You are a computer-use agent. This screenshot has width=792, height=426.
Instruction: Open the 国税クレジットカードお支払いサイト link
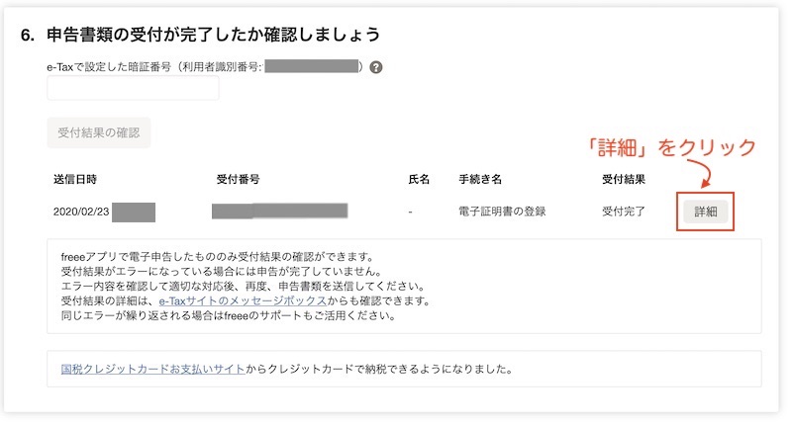152,369
